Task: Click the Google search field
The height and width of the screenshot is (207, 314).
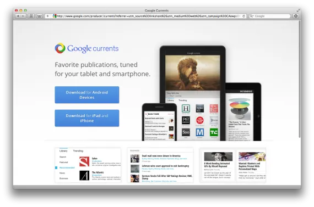Action: point(269,16)
